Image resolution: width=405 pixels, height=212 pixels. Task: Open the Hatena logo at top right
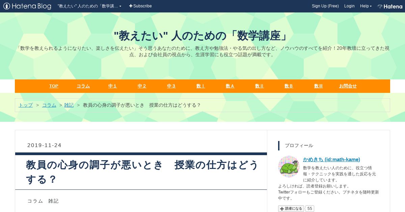click(390, 6)
